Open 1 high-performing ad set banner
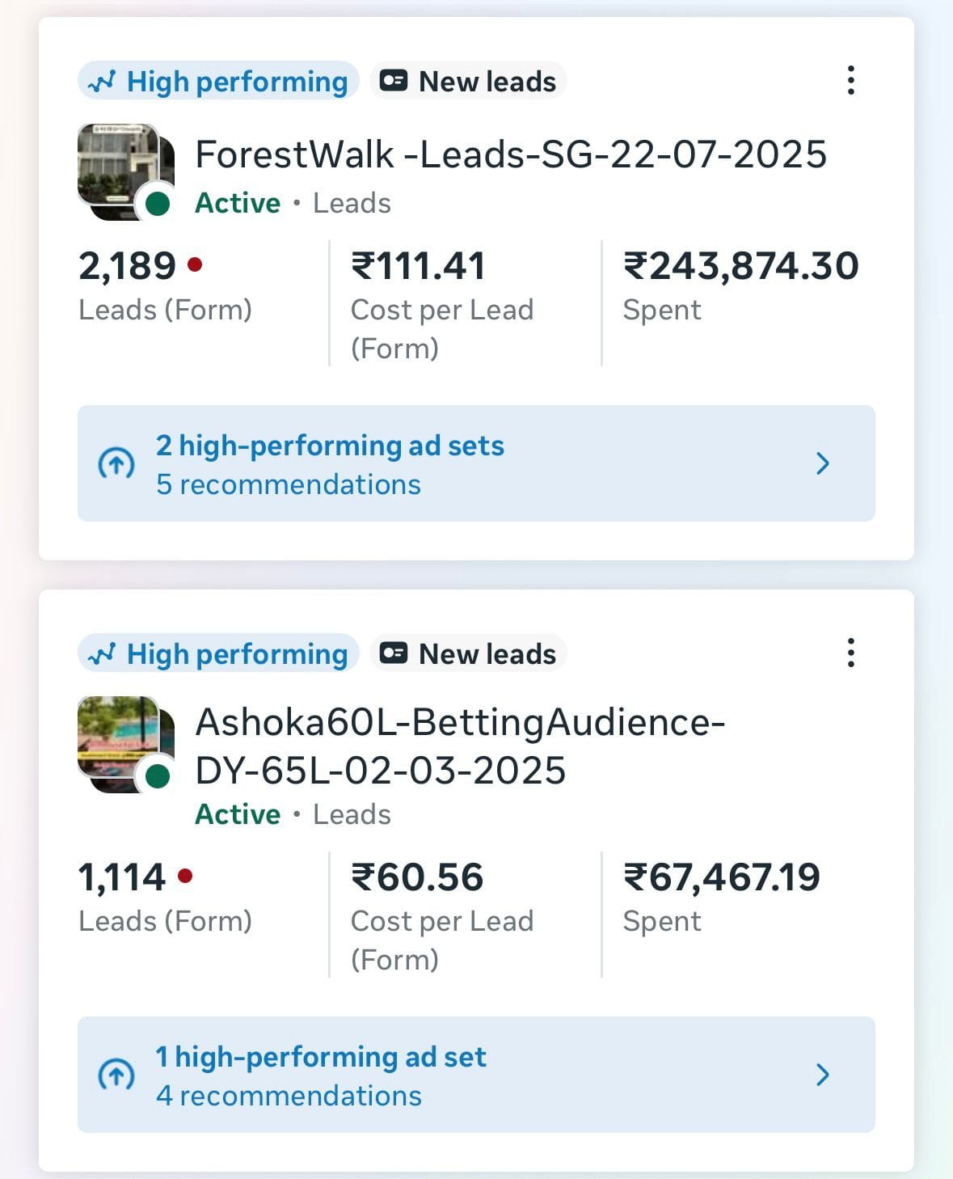 [x=321, y=1058]
